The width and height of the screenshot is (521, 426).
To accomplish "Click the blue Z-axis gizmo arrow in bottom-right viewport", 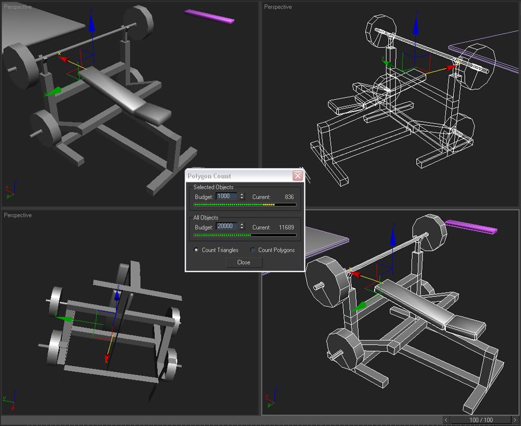I will click(x=393, y=236).
